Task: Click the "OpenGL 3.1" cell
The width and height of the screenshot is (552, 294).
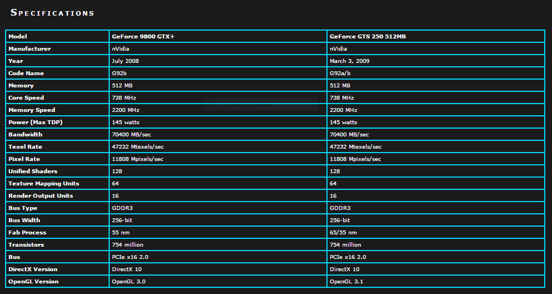Action: coord(346,282)
